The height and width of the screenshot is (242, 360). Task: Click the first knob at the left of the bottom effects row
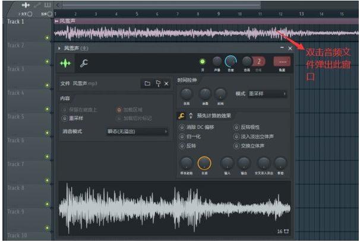(x=187, y=163)
